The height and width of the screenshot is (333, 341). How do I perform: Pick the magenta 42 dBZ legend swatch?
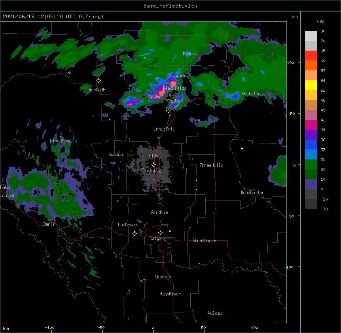coord(311,125)
